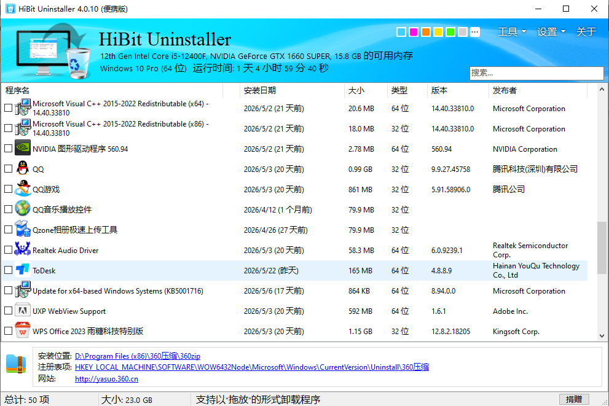
Task: Open the HKEY_LOCAL_MACHINE registry entry link
Action: pos(252,367)
